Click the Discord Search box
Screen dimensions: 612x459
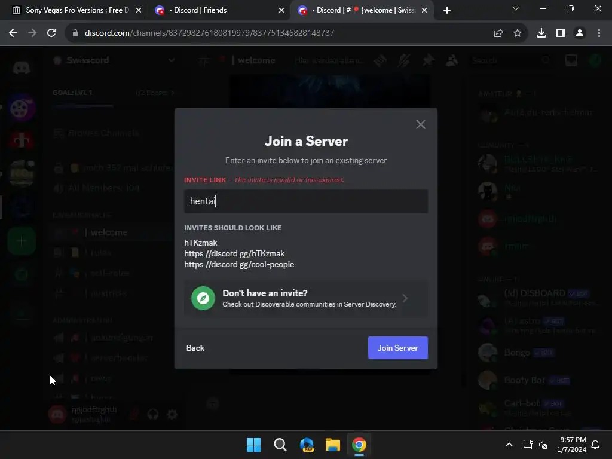[x=512, y=60]
